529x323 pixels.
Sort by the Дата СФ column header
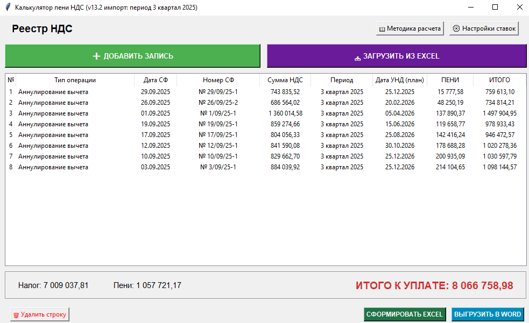pos(156,80)
